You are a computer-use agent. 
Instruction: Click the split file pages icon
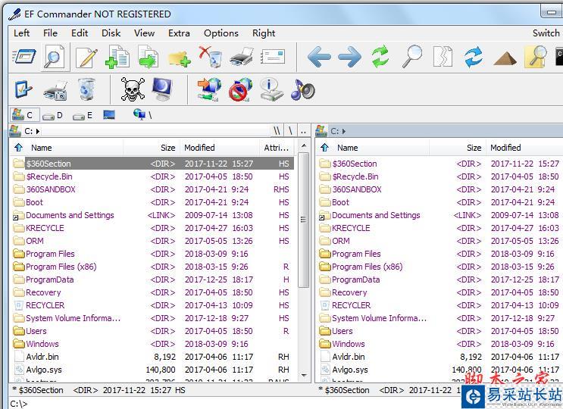point(443,56)
